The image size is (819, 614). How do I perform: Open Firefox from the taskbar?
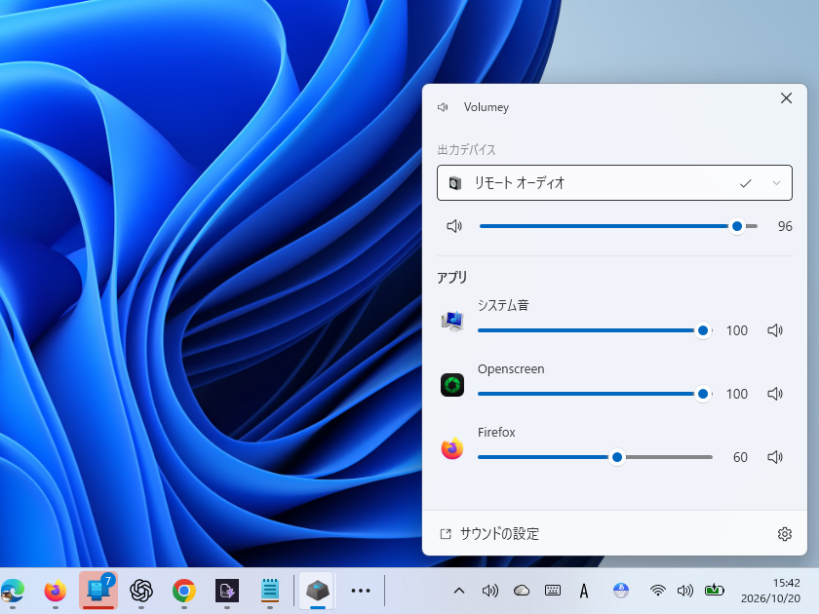click(56, 591)
